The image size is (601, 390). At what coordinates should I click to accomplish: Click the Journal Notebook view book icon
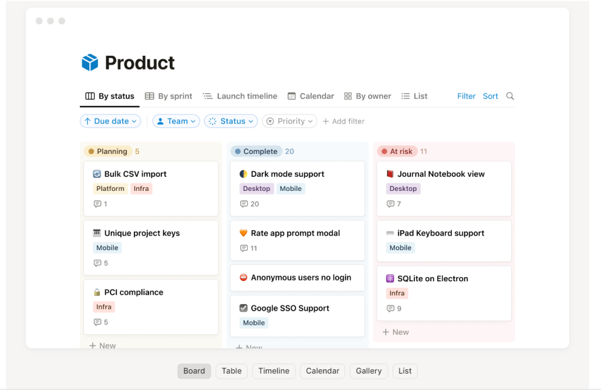tap(390, 174)
